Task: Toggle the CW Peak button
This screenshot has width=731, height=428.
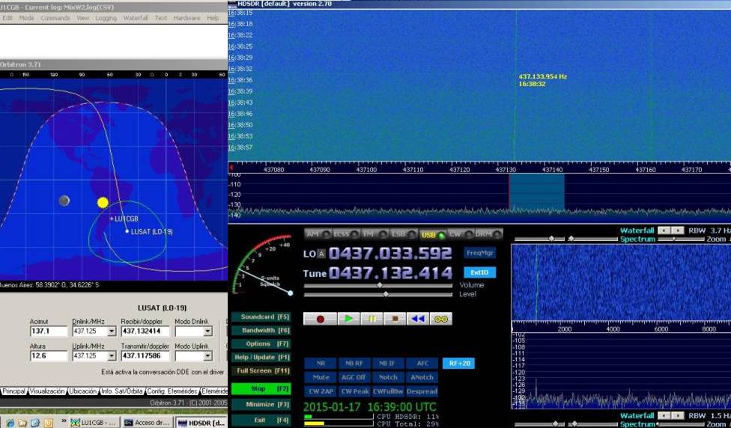Action: pos(354,391)
